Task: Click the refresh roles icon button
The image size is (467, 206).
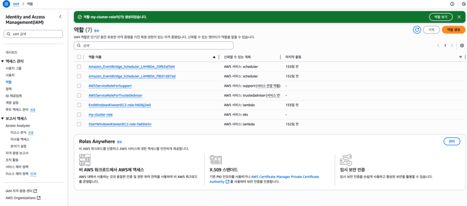Action: click(416, 30)
